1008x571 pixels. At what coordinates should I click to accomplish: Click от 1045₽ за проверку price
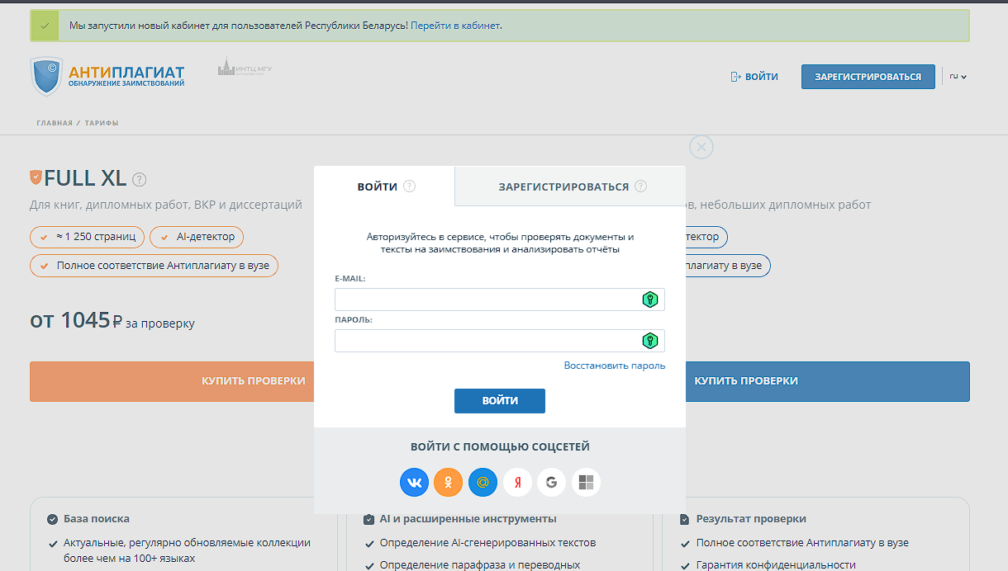pyautogui.click(x=112, y=321)
